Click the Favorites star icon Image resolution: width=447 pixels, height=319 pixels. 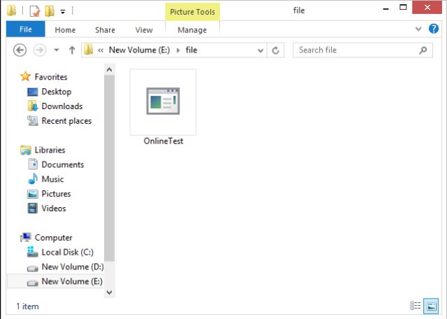tap(25, 76)
